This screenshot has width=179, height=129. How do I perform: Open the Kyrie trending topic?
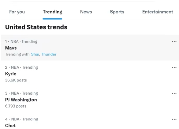pyautogui.click(x=11, y=74)
